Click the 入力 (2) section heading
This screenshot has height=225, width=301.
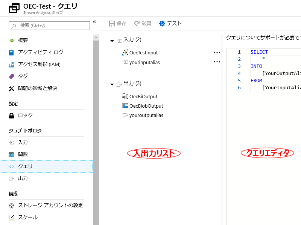coord(132,40)
